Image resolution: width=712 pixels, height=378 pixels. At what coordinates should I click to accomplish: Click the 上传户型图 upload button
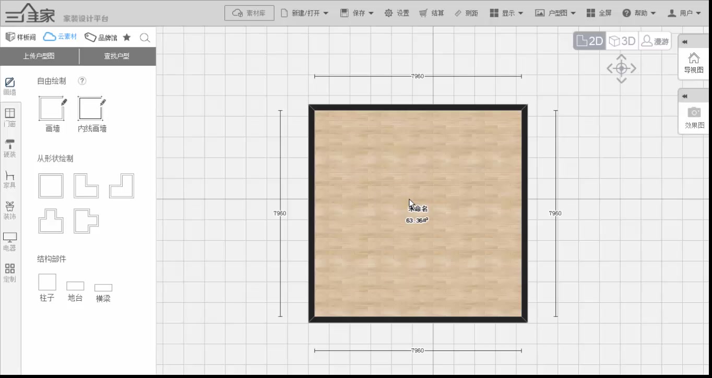click(39, 56)
